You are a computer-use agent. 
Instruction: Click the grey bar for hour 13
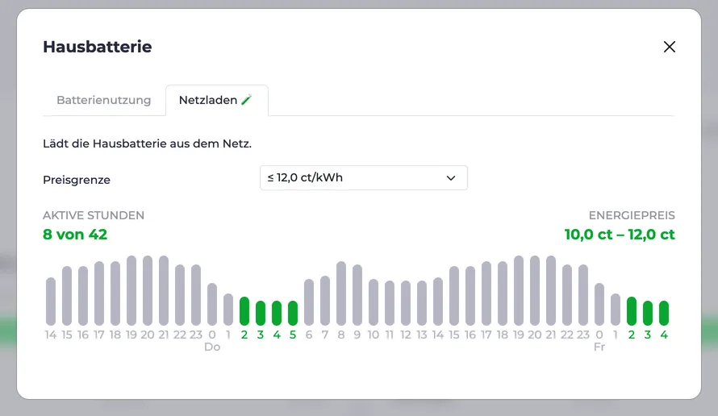pyautogui.click(x=422, y=303)
